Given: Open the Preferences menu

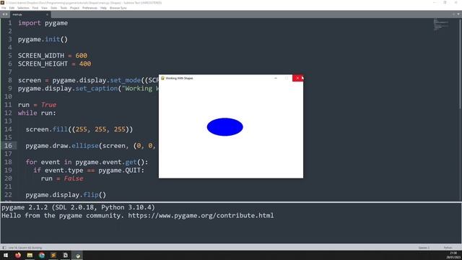Looking at the screenshot, I should pyautogui.click(x=90, y=8).
